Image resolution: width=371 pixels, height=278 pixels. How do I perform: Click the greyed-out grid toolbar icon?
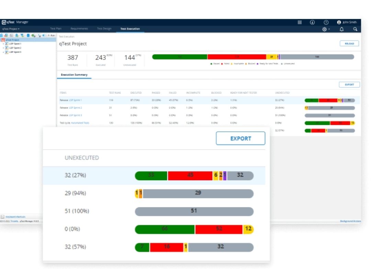[x=11, y=35]
